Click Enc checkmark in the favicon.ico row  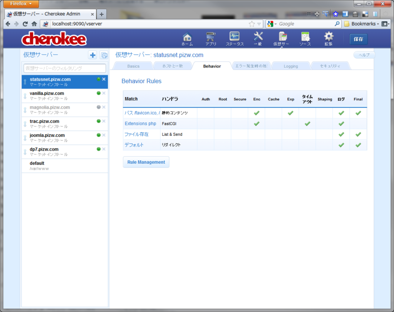[257, 113]
